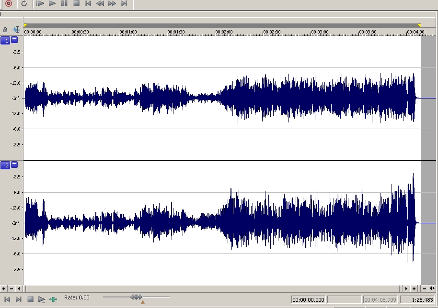Click the scroll left arrow at bottom
Image resolution: width=438 pixels, height=308 pixels.
[19, 289]
